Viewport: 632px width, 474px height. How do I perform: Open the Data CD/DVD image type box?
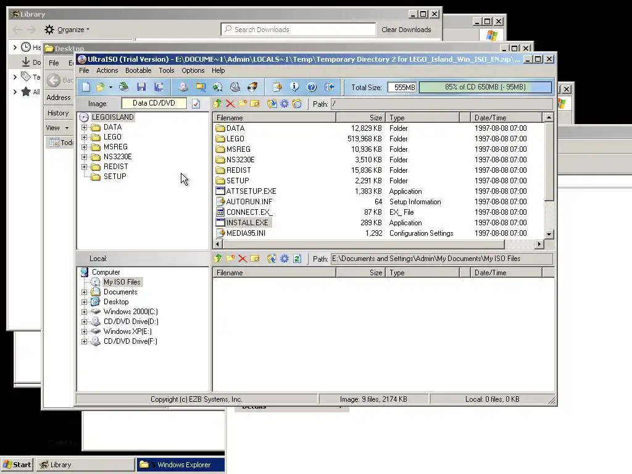point(154,103)
